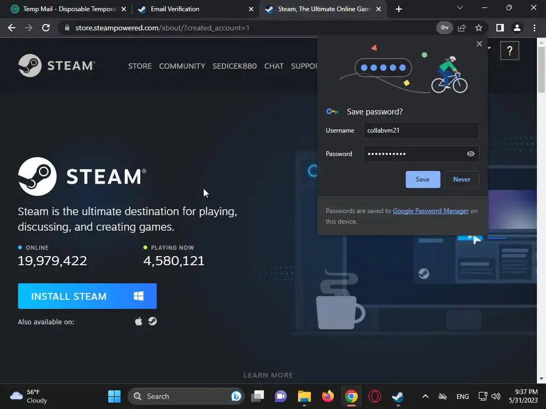Switch to Chrome on the taskbar
Screen dimensions: 546x409
point(351,396)
